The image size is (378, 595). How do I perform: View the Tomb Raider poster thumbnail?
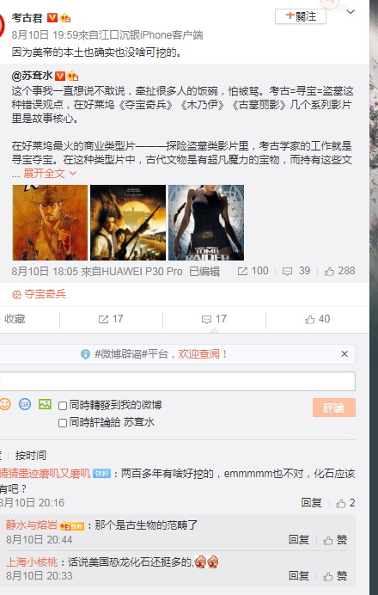(x=206, y=223)
